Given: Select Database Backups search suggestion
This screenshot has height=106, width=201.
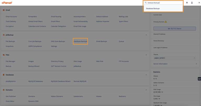Looking at the screenshot, I should [x=163, y=8].
